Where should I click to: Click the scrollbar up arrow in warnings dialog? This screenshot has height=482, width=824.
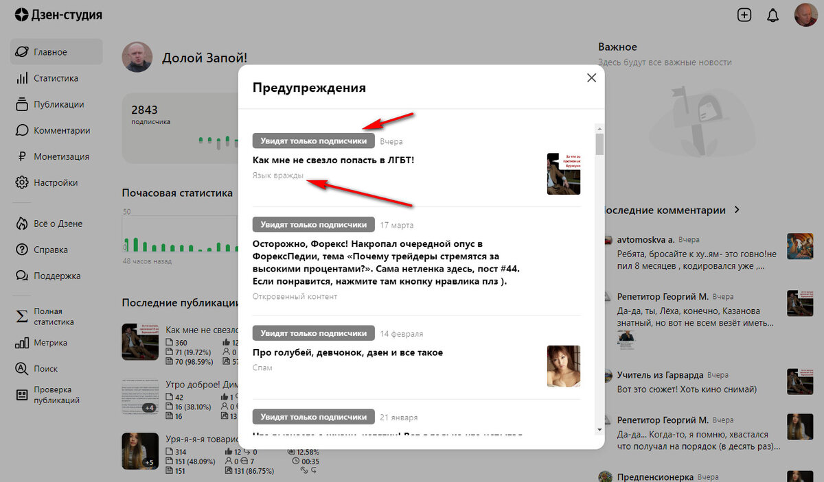click(x=599, y=128)
